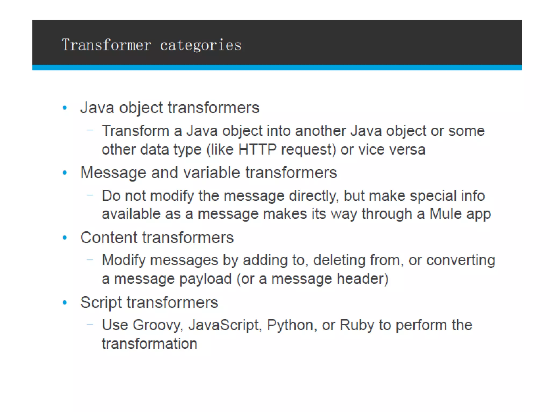Click the blue accent bar under the title
This screenshot has height=412, width=550.
click(x=277, y=67)
